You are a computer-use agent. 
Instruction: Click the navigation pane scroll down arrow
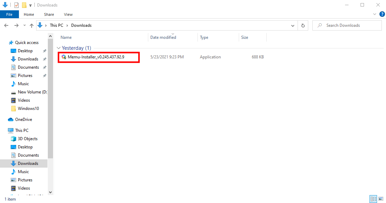pyautogui.click(x=51, y=192)
